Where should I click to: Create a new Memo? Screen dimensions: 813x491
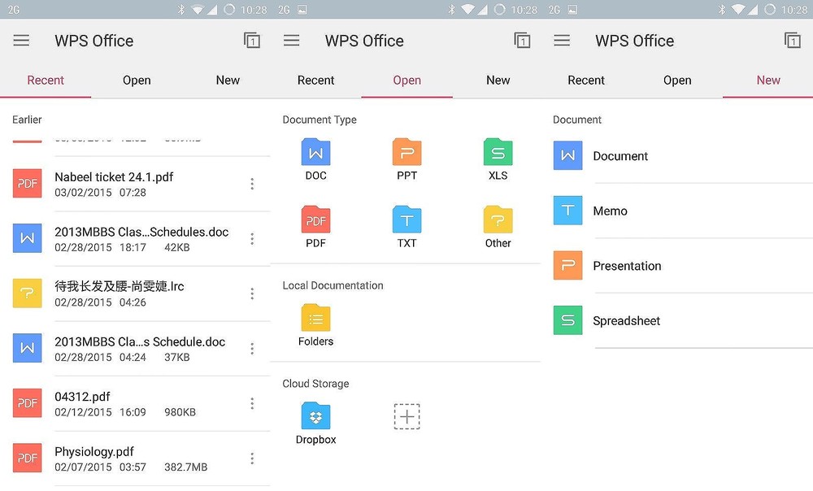[610, 211]
